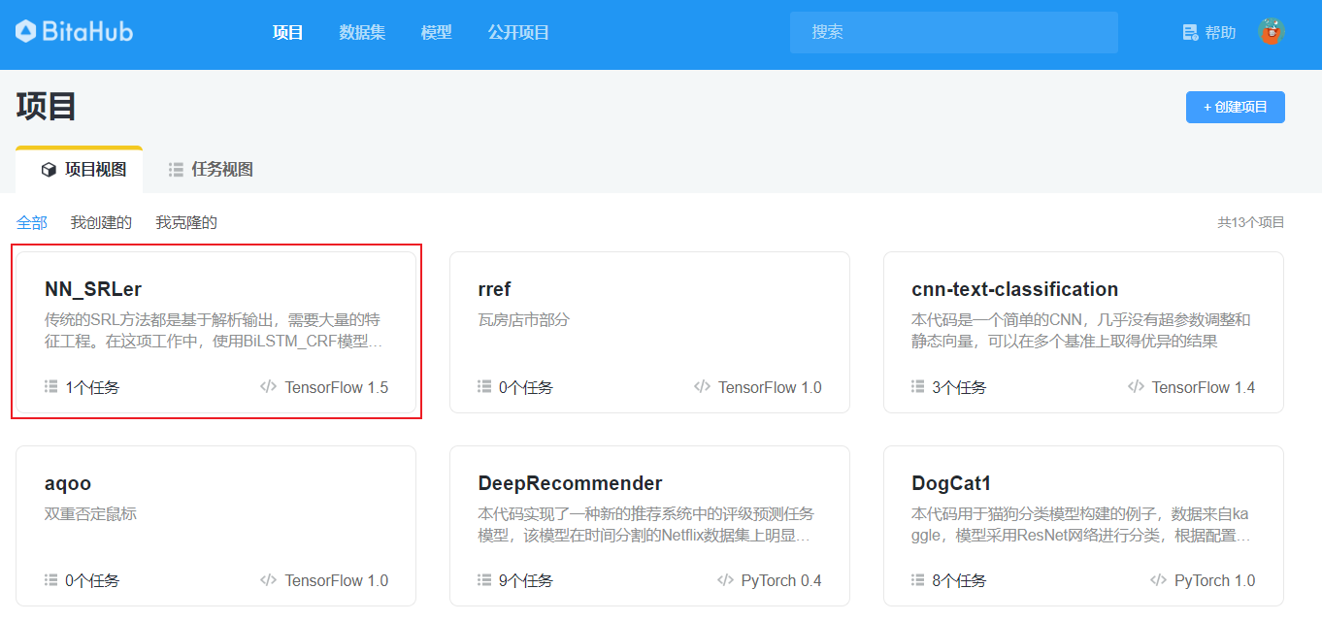The width and height of the screenshot is (1322, 622).
Task: Open the cnn-text-classification project title
Action: tap(1014, 289)
